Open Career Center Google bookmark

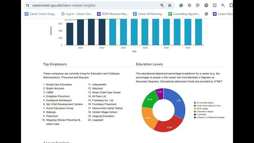40,14
